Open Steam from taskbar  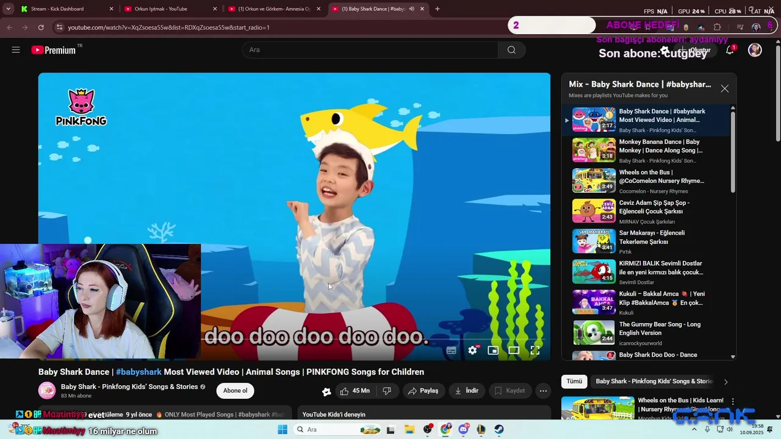[x=499, y=430]
